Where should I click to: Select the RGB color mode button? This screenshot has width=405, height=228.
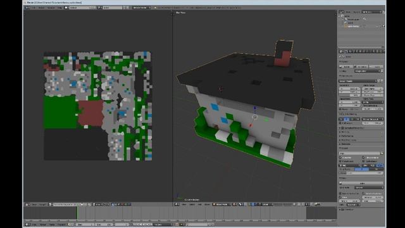373,165
